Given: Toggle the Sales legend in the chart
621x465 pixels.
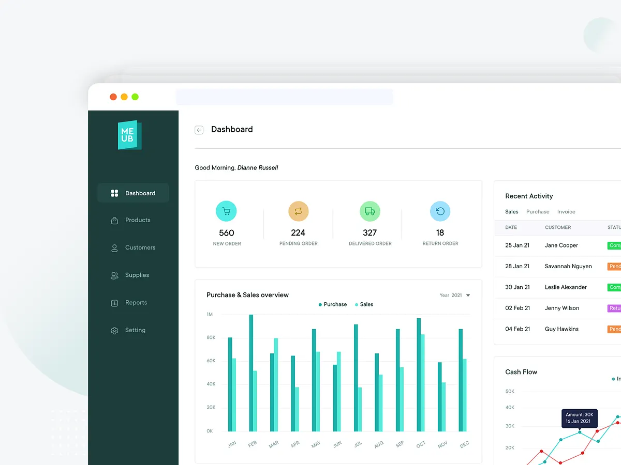Looking at the screenshot, I should 364,304.
